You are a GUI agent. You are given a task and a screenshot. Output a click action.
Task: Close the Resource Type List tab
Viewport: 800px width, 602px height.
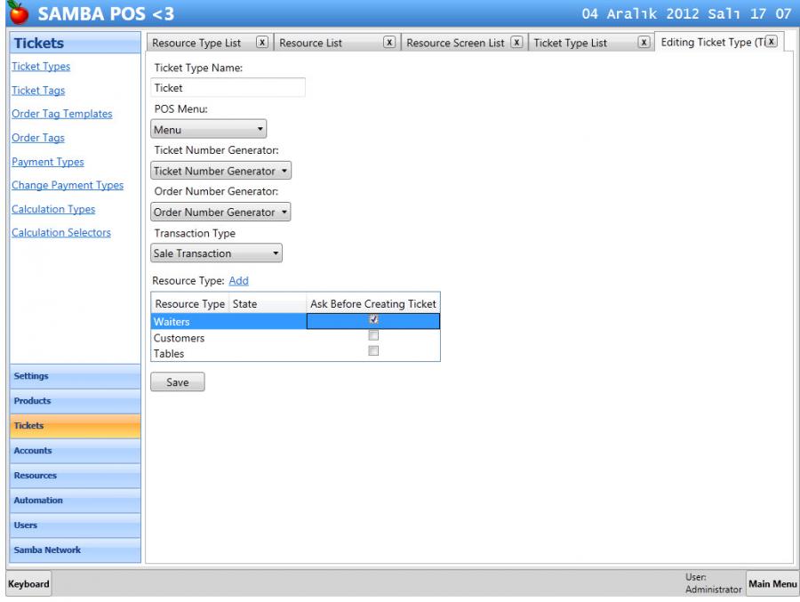[x=261, y=43]
